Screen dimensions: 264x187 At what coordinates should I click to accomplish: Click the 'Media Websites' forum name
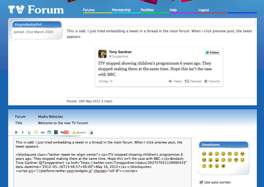click(x=51, y=117)
